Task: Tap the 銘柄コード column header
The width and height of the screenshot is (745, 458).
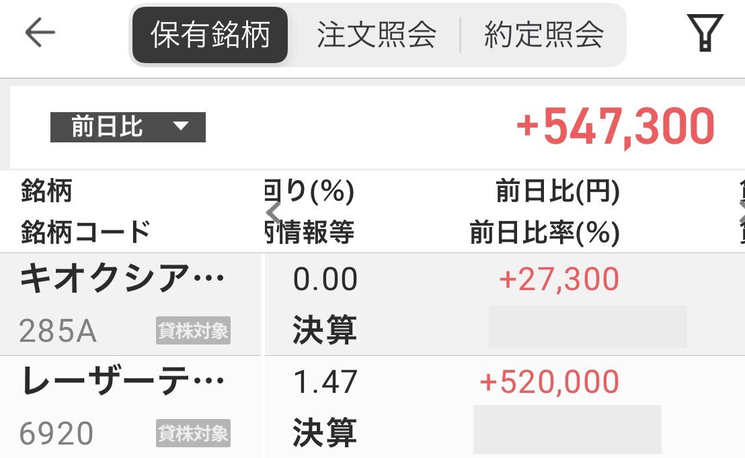Action: tap(85, 232)
